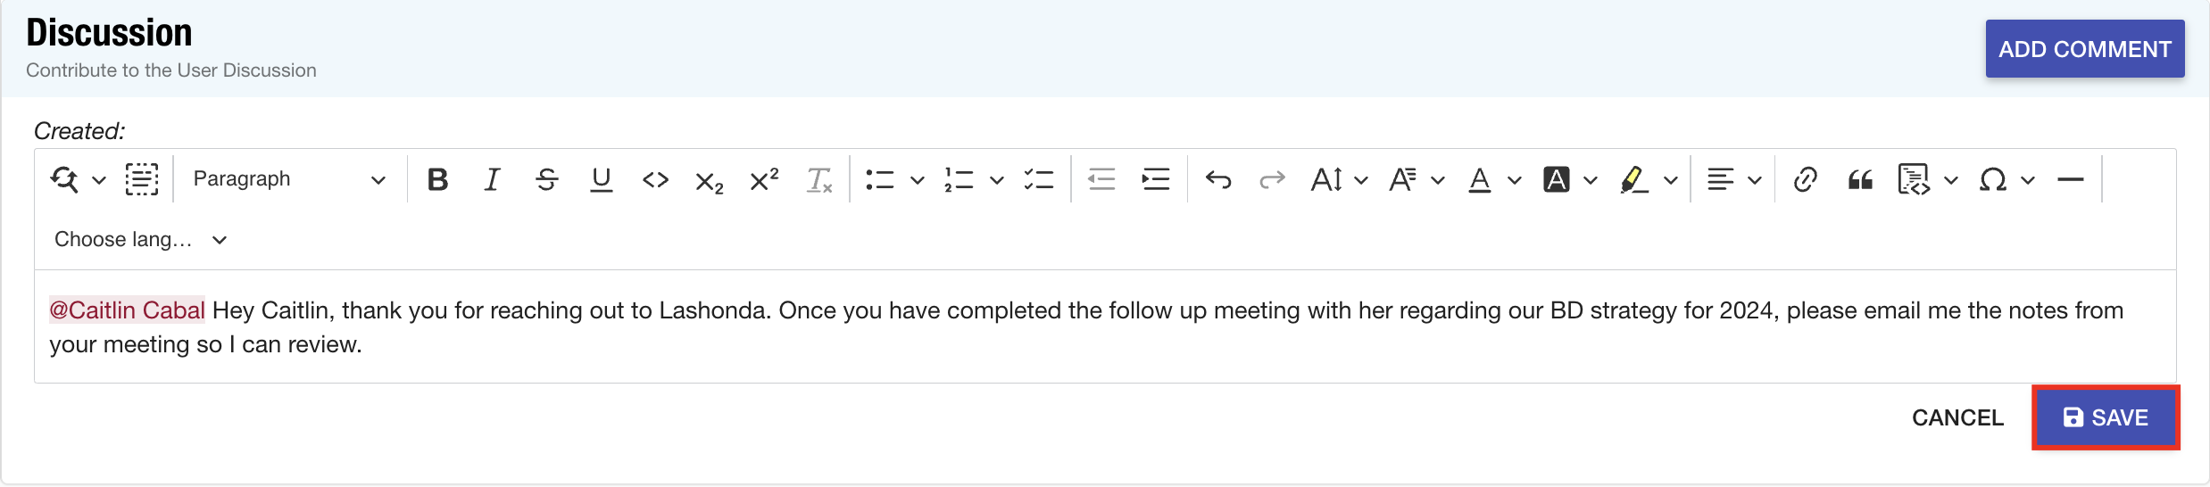Increase the text indent
This screenshot has width=2210, height=487.
click(1156, 179)
